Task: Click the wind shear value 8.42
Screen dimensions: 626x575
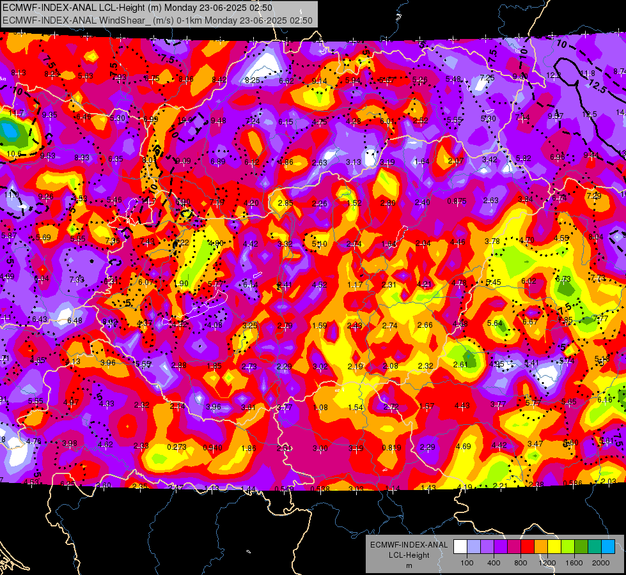Action: pos(219,80)
